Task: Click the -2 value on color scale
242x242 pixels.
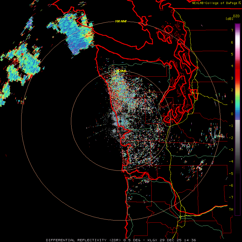Action: [231, 138]
